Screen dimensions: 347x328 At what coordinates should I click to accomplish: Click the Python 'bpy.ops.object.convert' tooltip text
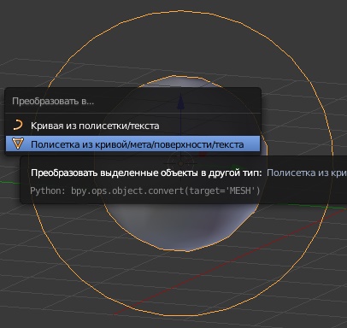coord(145,190)
